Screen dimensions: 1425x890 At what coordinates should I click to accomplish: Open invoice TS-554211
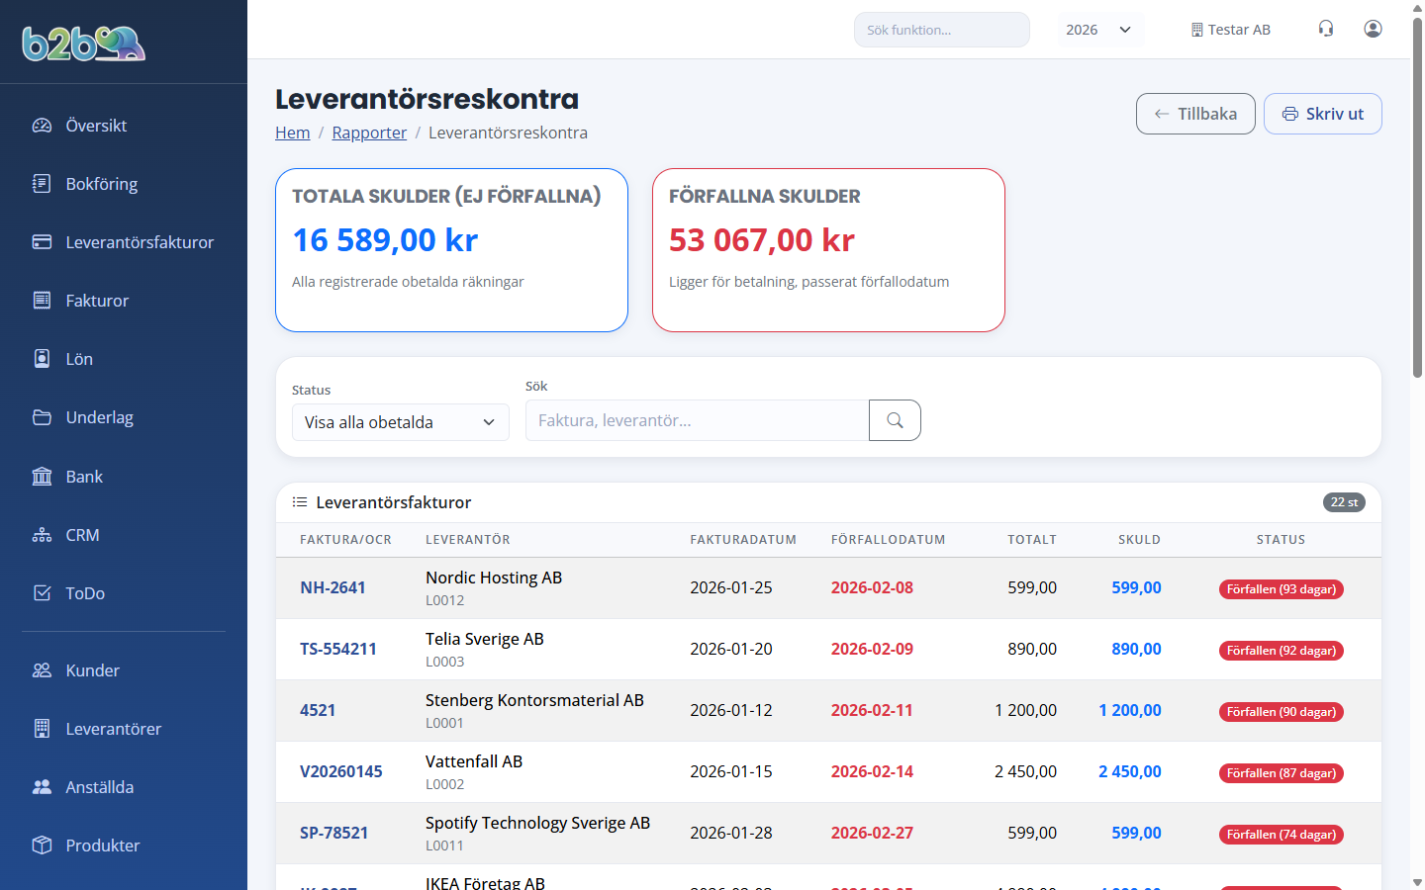click(x=338, y=649)
